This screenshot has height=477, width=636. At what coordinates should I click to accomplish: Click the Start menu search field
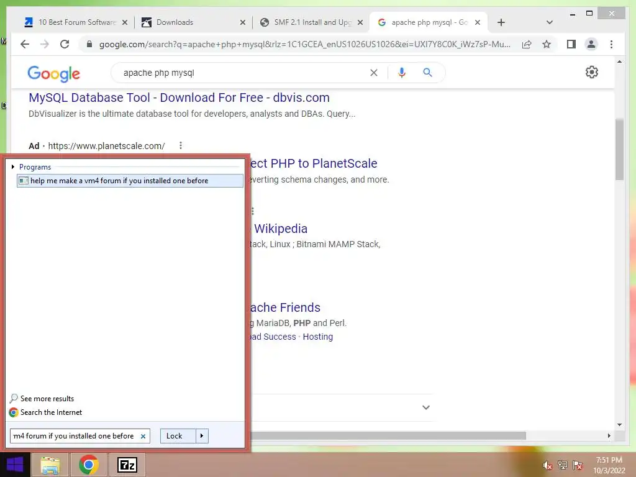pyautogui.click(x=80, y=436)
